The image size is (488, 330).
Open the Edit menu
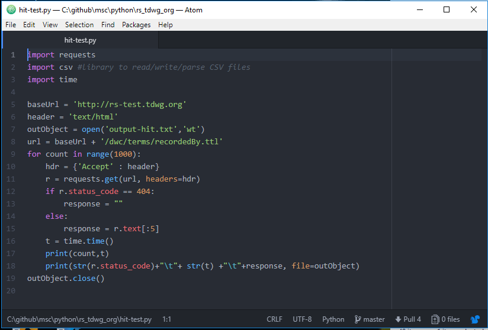coord(29,25)
